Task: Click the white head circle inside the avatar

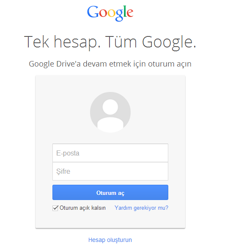Action: (110, 107)
